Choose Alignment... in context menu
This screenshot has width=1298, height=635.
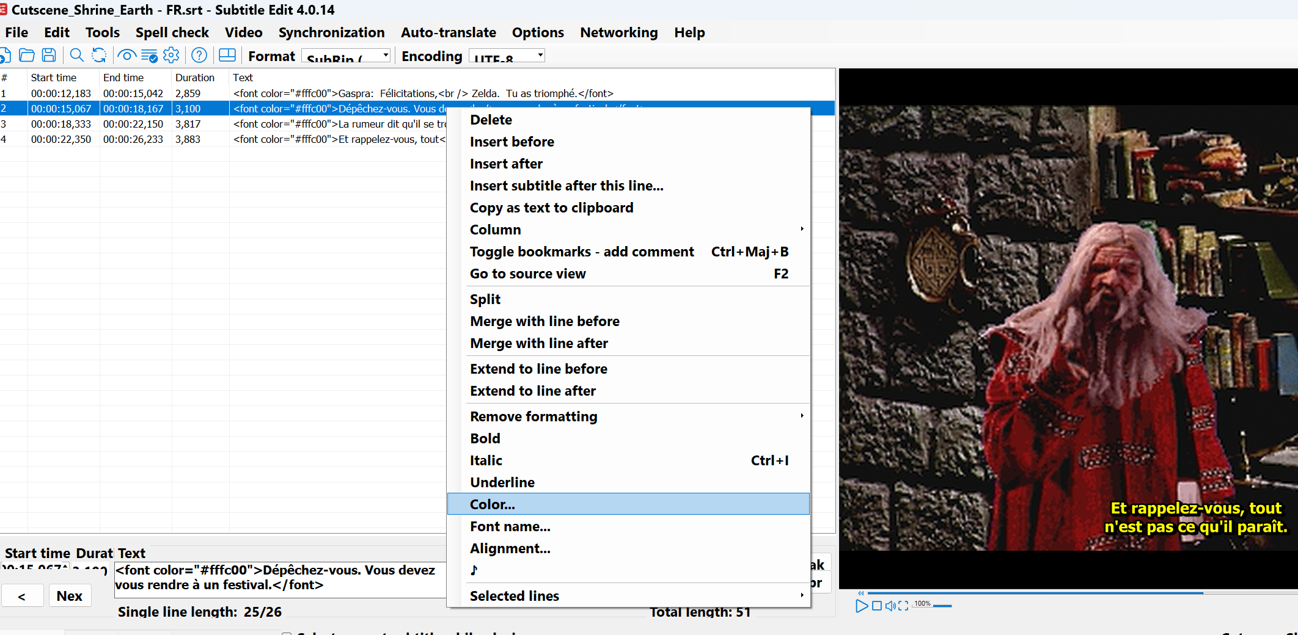(x=628, y=548)
